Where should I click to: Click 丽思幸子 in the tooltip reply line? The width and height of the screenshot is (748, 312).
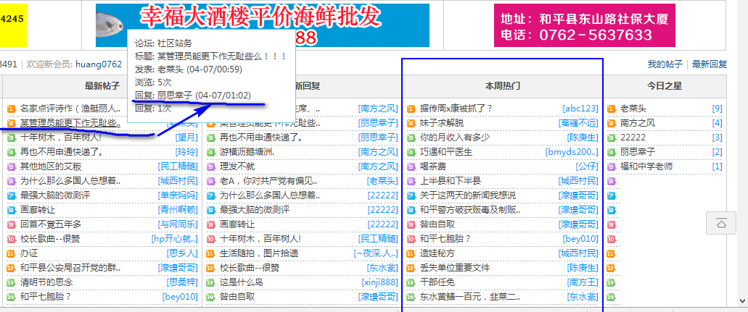174,95
